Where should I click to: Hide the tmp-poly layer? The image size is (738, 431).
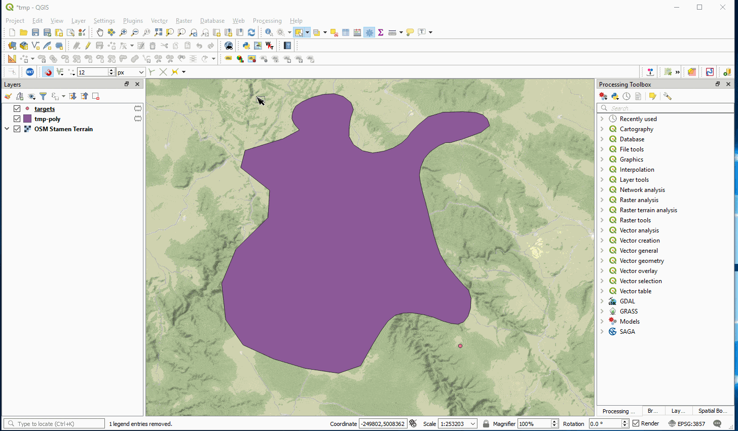(17, 119)
